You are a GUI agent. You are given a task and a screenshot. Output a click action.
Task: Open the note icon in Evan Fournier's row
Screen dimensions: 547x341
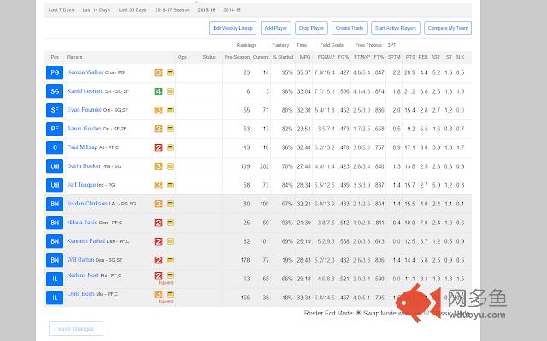pyautogui.click(x=170, y=110)
